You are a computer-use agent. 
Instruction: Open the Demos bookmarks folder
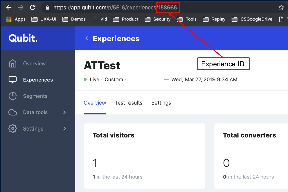(x=74, y=19)
